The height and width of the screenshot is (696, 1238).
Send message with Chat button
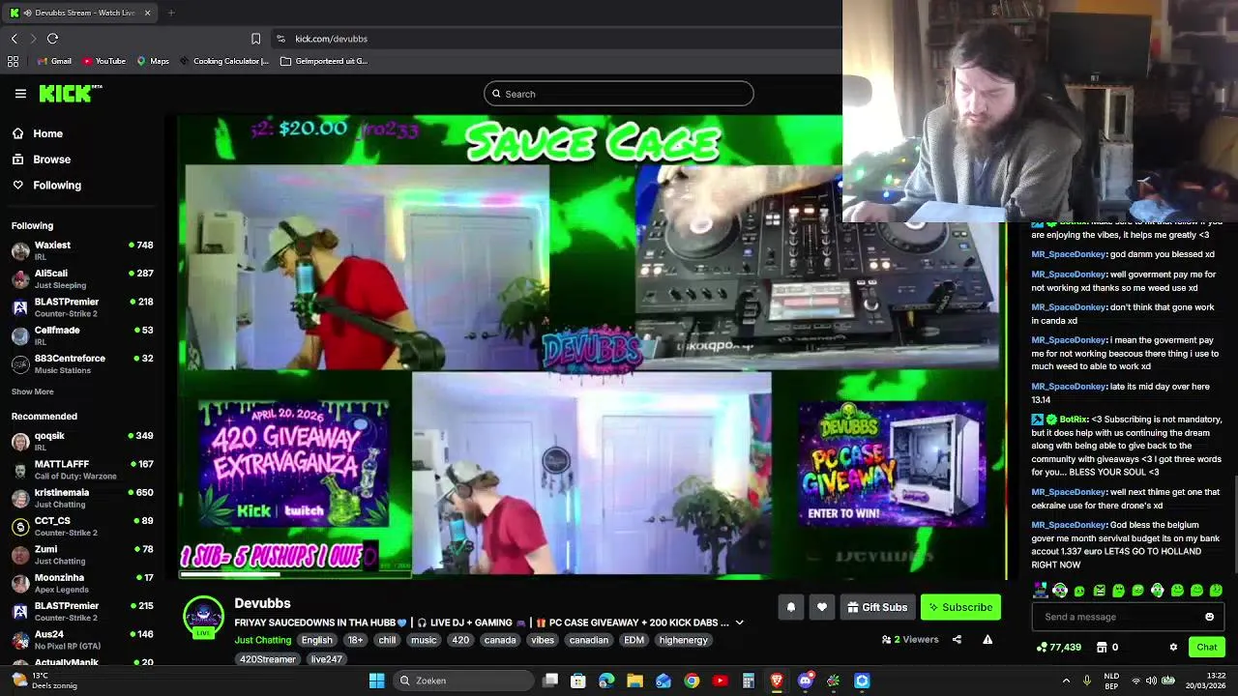(x=1207, y=647)
